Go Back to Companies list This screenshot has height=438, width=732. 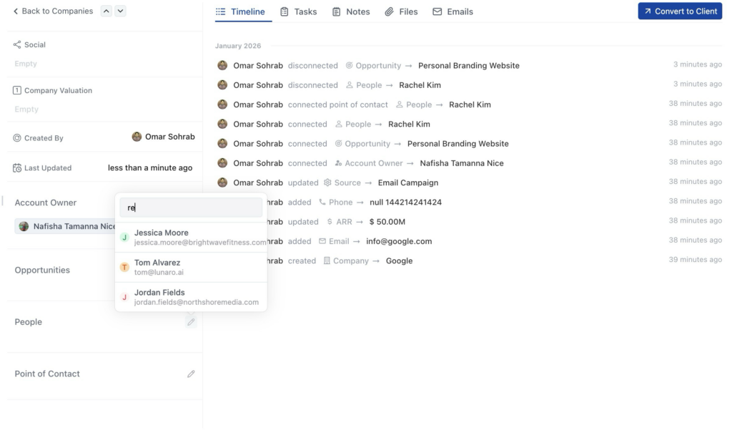click(53, 11)
